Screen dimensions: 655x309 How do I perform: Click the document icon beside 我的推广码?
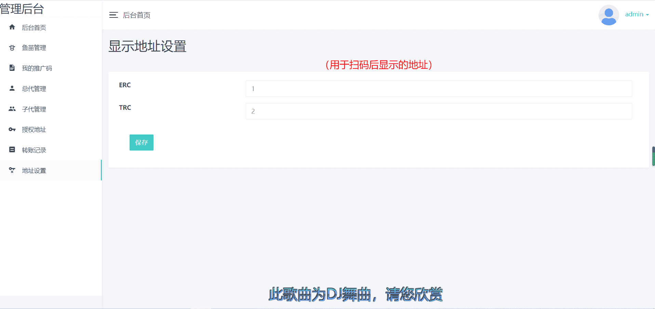[x=12, y=68]
